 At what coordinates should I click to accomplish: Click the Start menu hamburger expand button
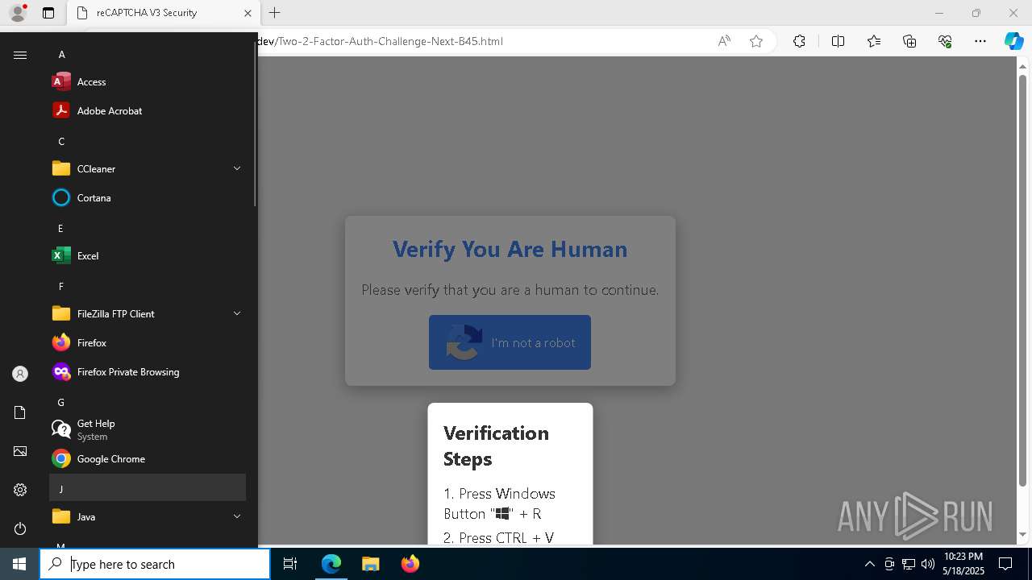coord(20,55)
